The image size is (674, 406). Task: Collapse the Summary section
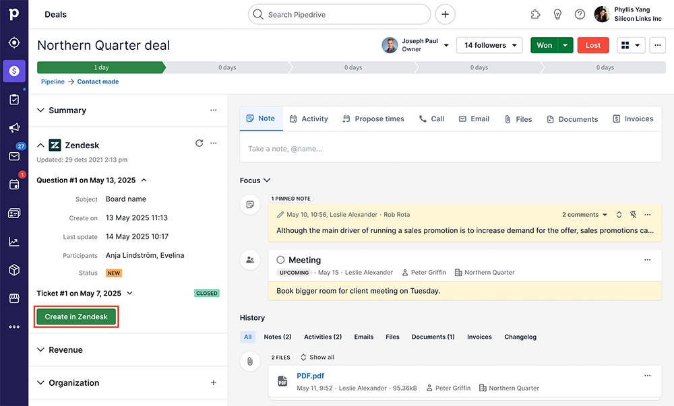click(x=41, y=110)
